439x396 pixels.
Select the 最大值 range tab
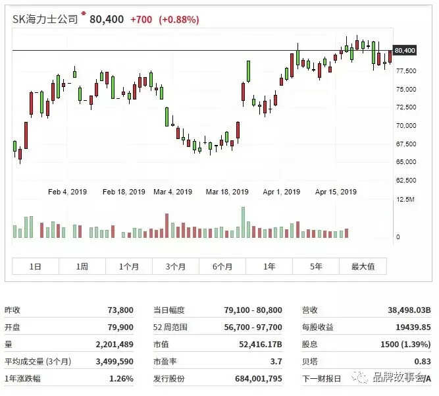click(x=363, y=266)
